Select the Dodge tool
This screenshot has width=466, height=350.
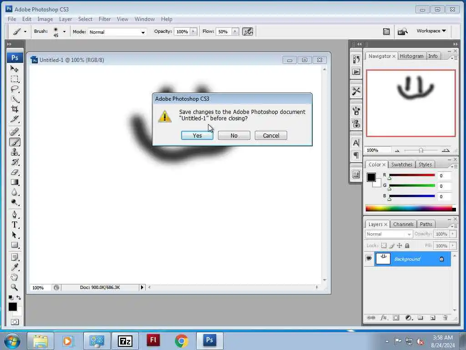(14, 202)
